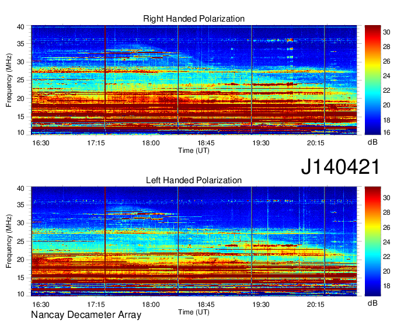Image resolution: width=397 pixels, height=322 pixels.
Task: Choose the 15 MHz frequency tick on the Left Handed plot
Action: (20, 278)
